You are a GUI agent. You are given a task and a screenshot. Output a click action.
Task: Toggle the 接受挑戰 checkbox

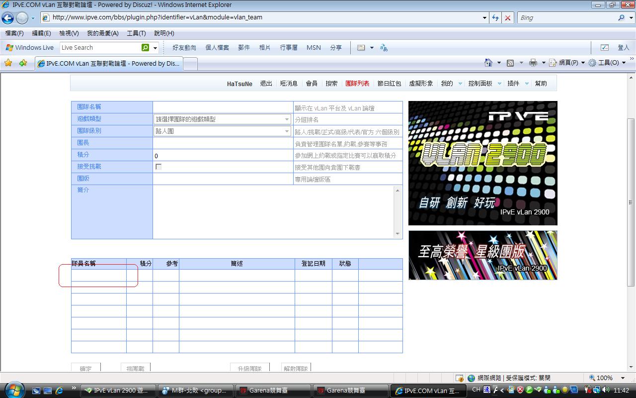pos(159,167)
